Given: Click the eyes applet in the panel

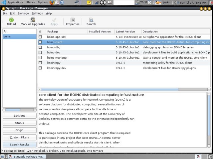Looking at the screenshot, I should pyautogui.click(x=103, y=2).
